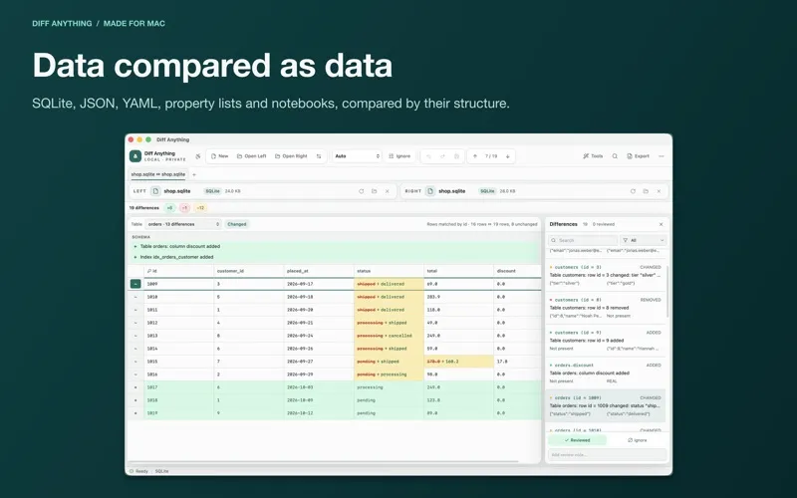Mark the difference as Reviewed
Screen dimensions: 797x498
577,440
